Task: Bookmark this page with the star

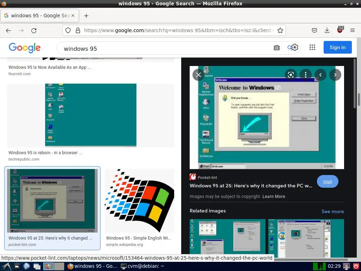Action: click(x=280, y=30)
